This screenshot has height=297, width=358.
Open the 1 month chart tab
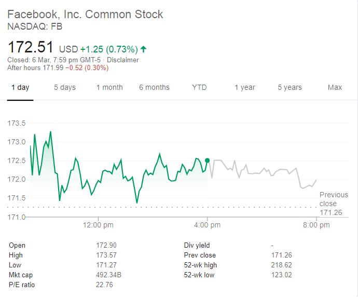tap(109, 87)
